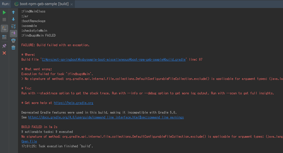283x153 pixels.
Task: Pin the tab with the pushpin icon
Action: pyautogui.click(x=4, y=46)
